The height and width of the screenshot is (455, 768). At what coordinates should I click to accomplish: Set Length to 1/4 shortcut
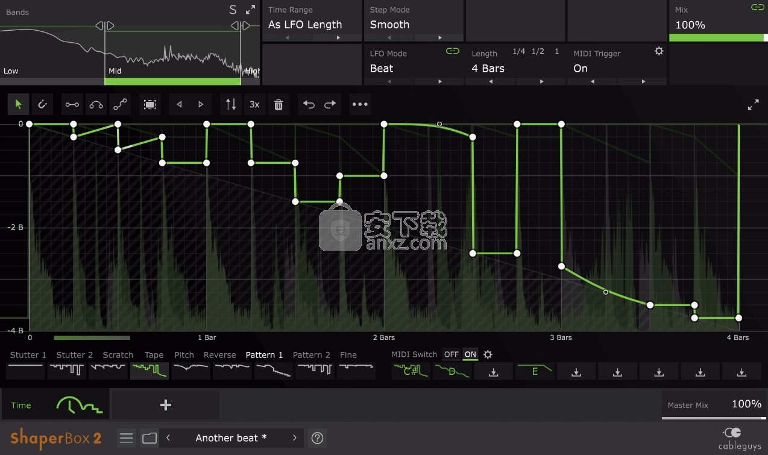coord(518,52)
